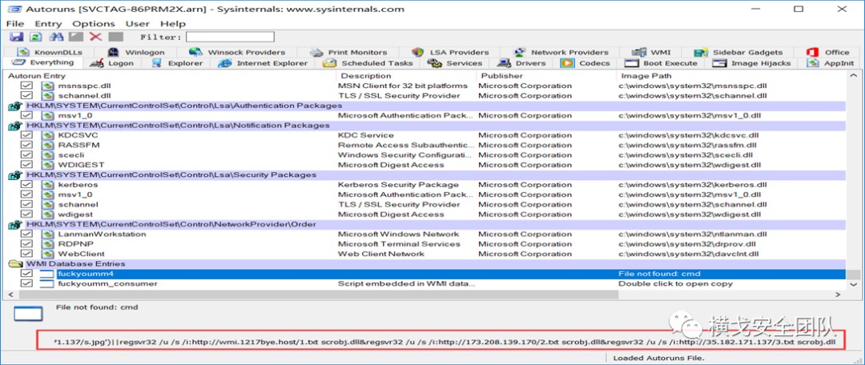Sort by the Description column header
865x365 pixels.
(x=407, y=75)
